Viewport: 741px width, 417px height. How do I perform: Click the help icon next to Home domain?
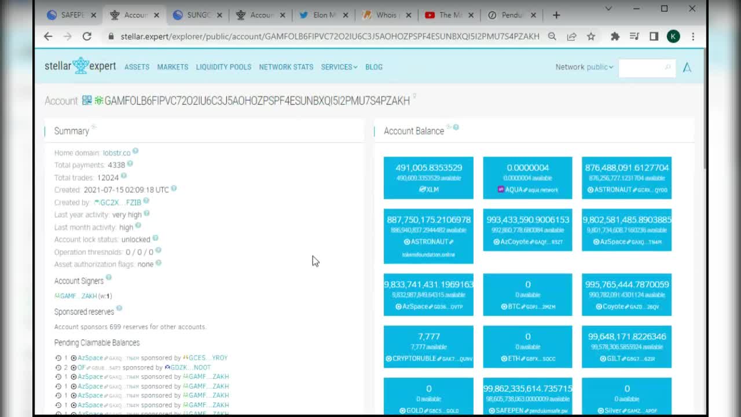point(135,151)
